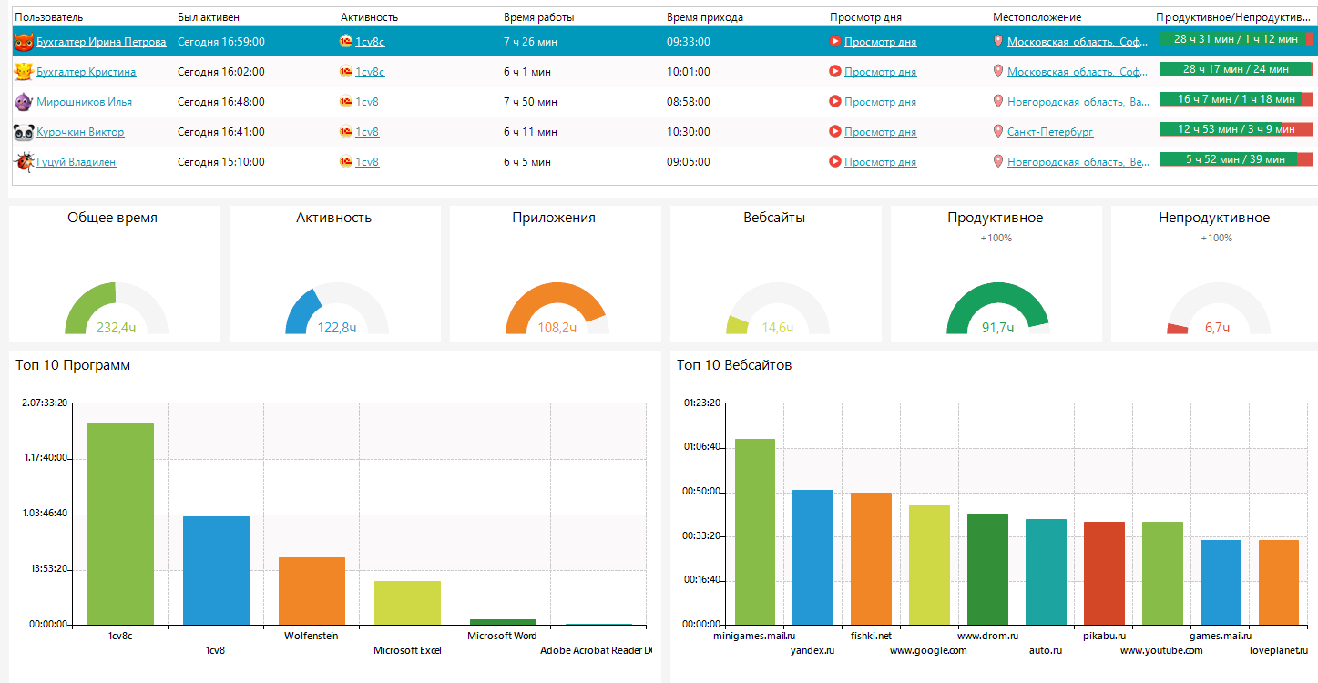Open 1cv8 activity link in Мирошников Илья row
The image size is (1318, 683).
click(x=367, y=102)
